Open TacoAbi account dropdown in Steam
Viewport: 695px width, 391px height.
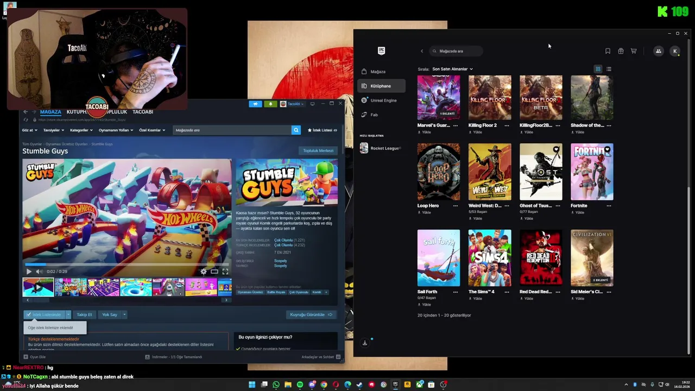coord(292,104)
